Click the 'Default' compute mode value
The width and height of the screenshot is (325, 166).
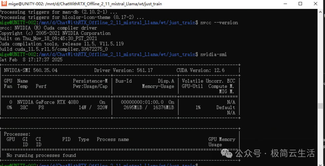[x=226, y=108]
